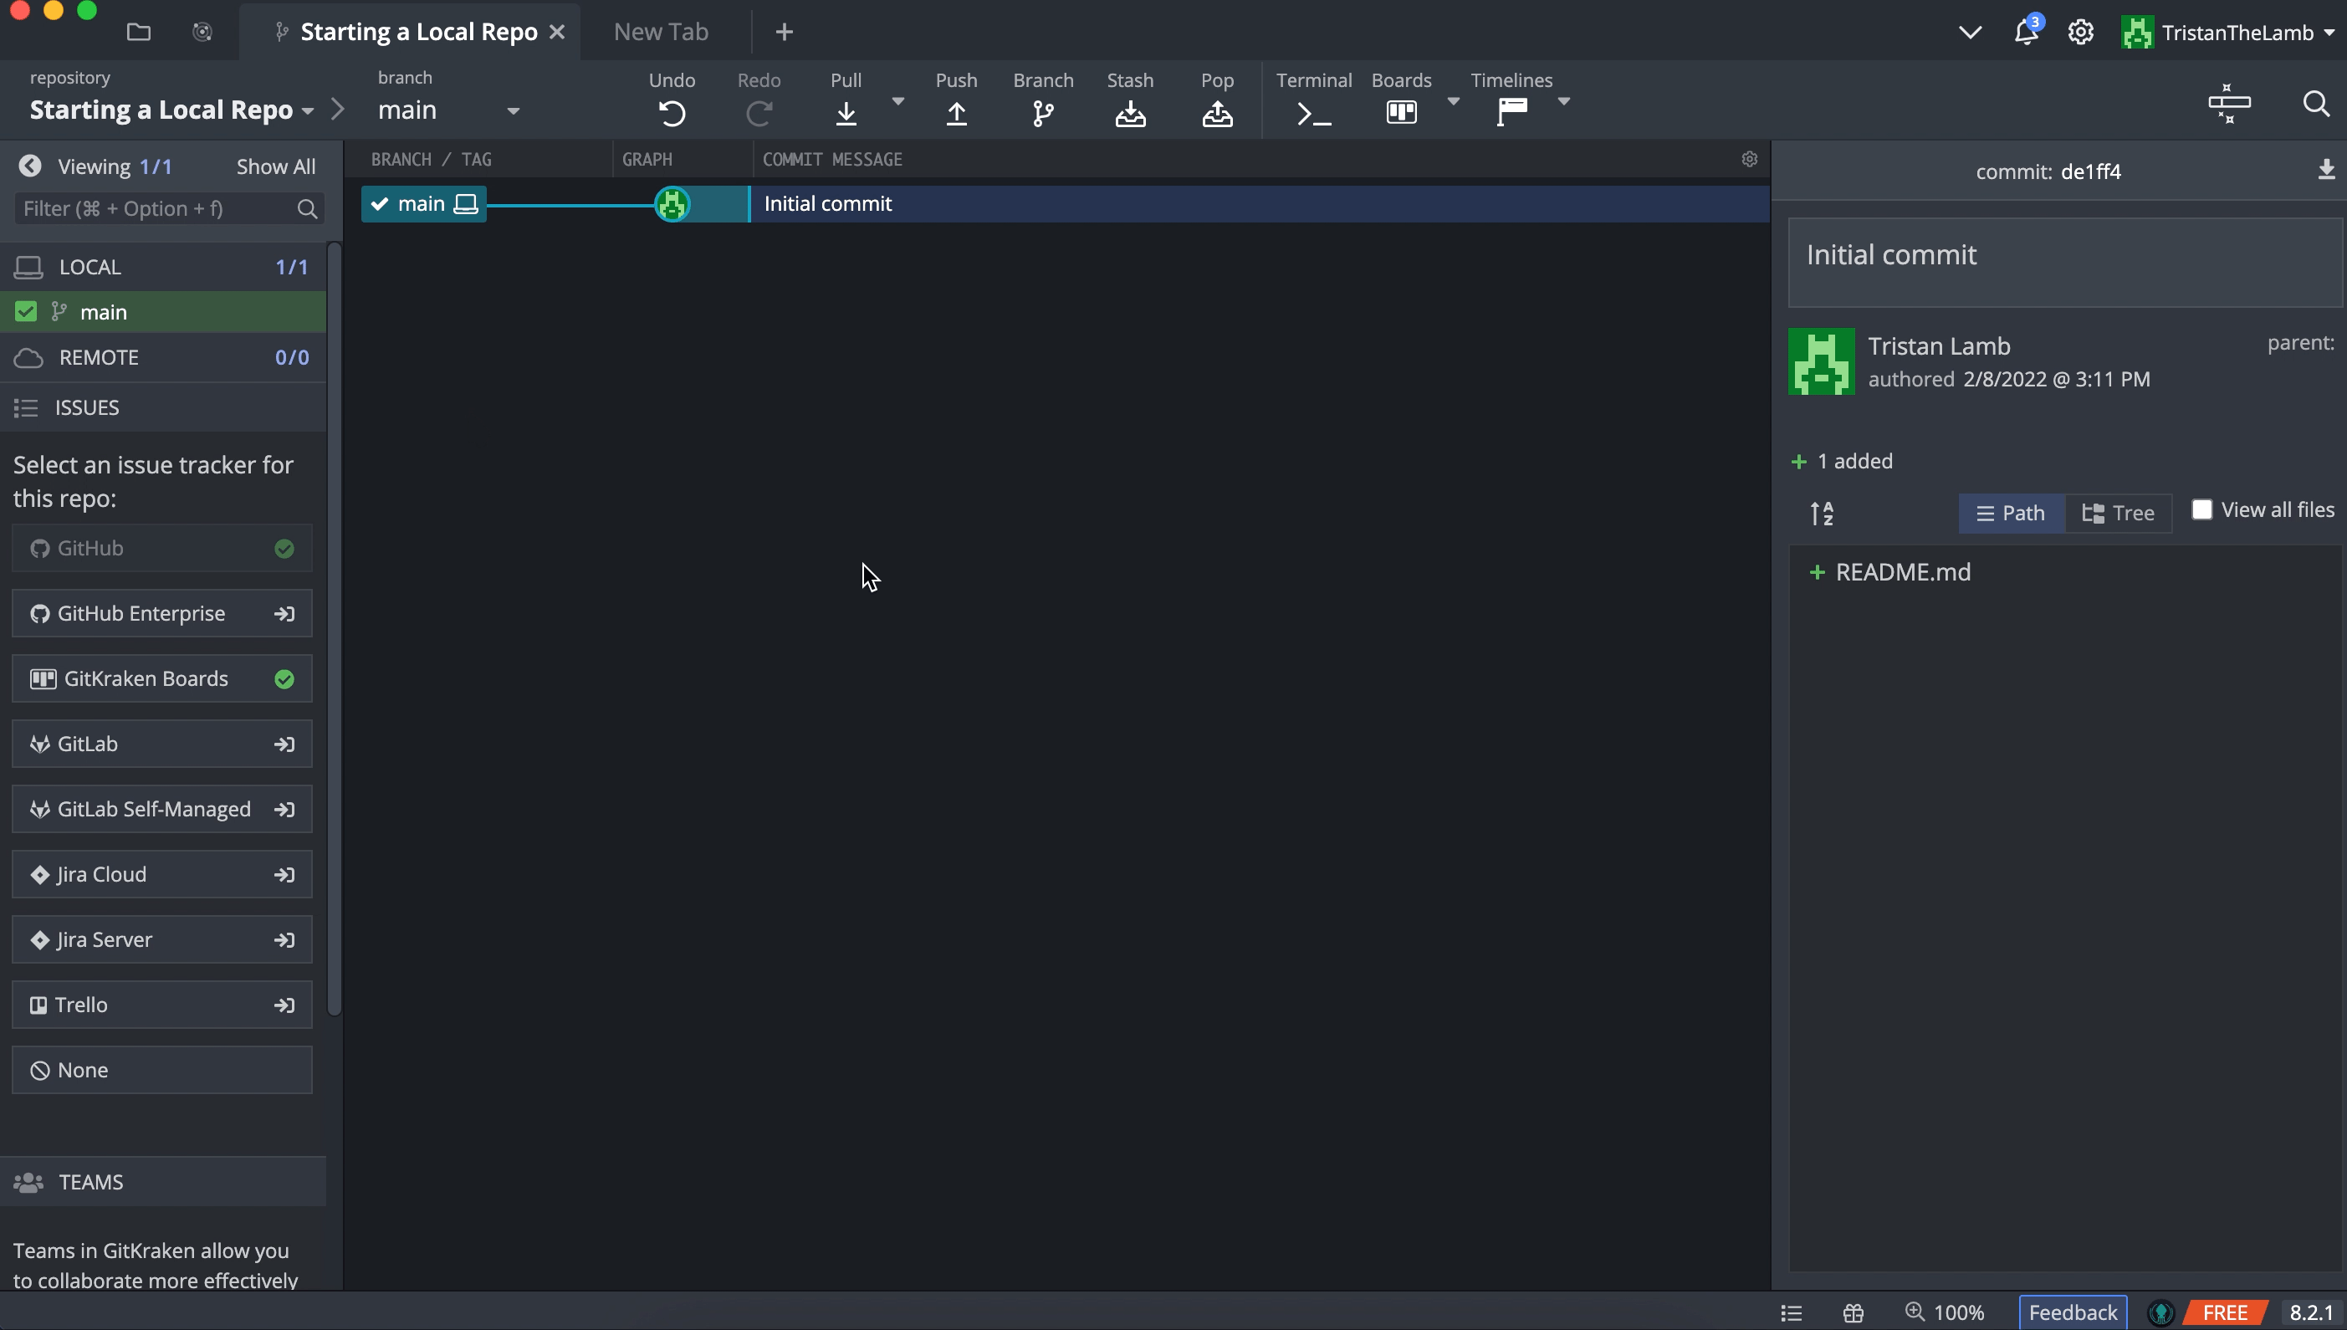The height and width of the screenshot is (1330, 2347).
Task: Expand the Timelines dropdown arrow
Action: [x=1563, y=100]
